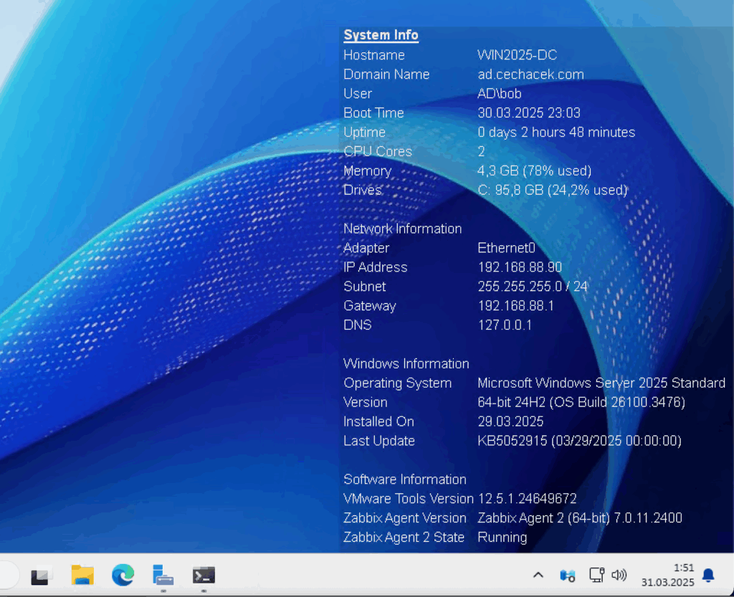The image size is (734, 597).
Task: Click the adapter value 'Ethernet0'
Action: (x=507, y=248)
